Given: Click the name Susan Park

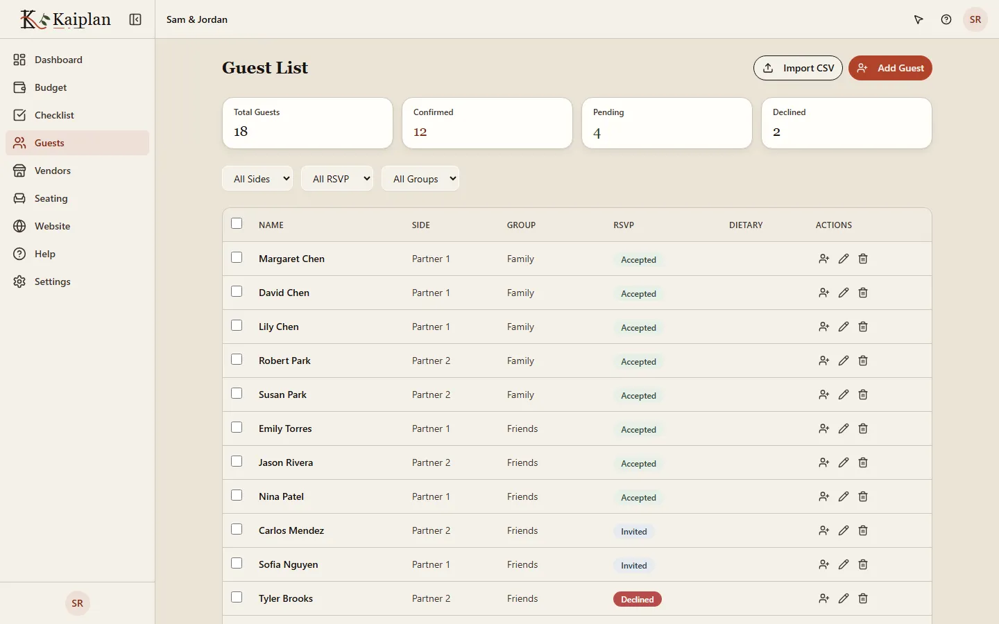Looking at the screenshot, I should pyautogui.click(x=282, y=395).
